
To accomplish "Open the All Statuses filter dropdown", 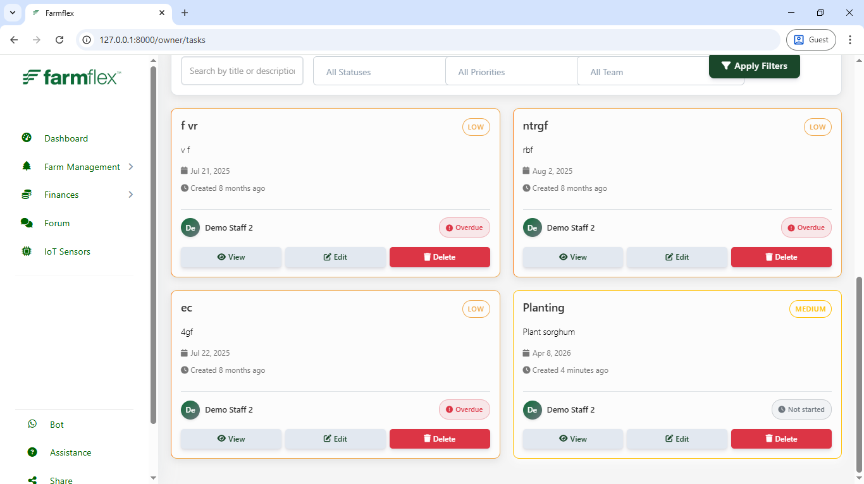I will [380, 71].
